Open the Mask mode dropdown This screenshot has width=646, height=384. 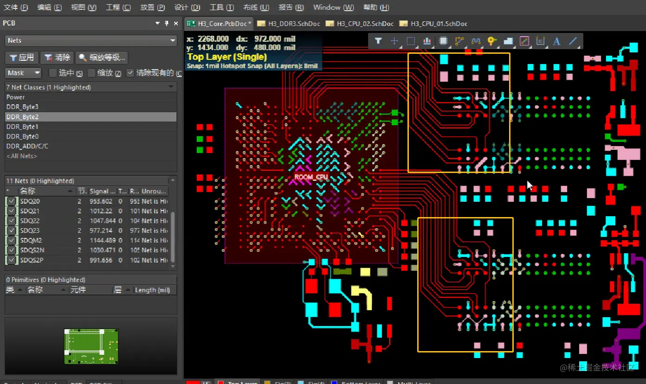23,73
